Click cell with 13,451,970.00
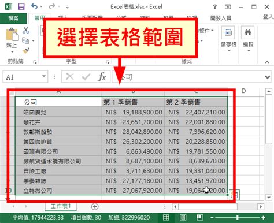The height and width of the screenshot is (223, 274). pos(196,181)
